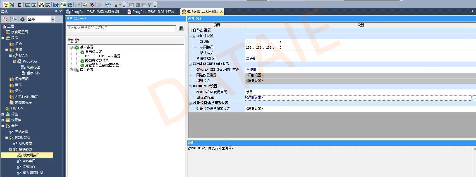Select 高速I/O in navigation tree
Viewport: 476px width, 177px height.
coord(29,167)
